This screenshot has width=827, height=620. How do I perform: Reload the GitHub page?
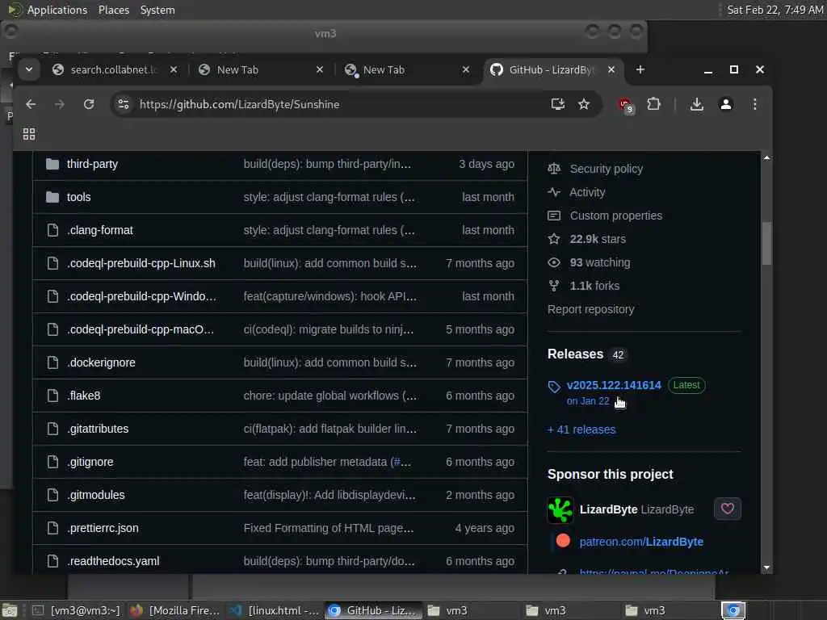89,104
